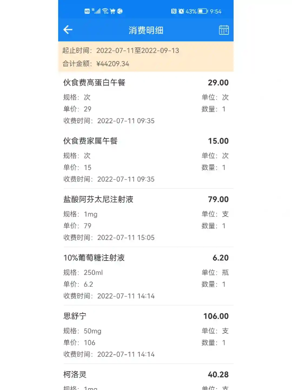
Task: Open the 10%葡萄糖注射液 record
Action: point(94,257)
